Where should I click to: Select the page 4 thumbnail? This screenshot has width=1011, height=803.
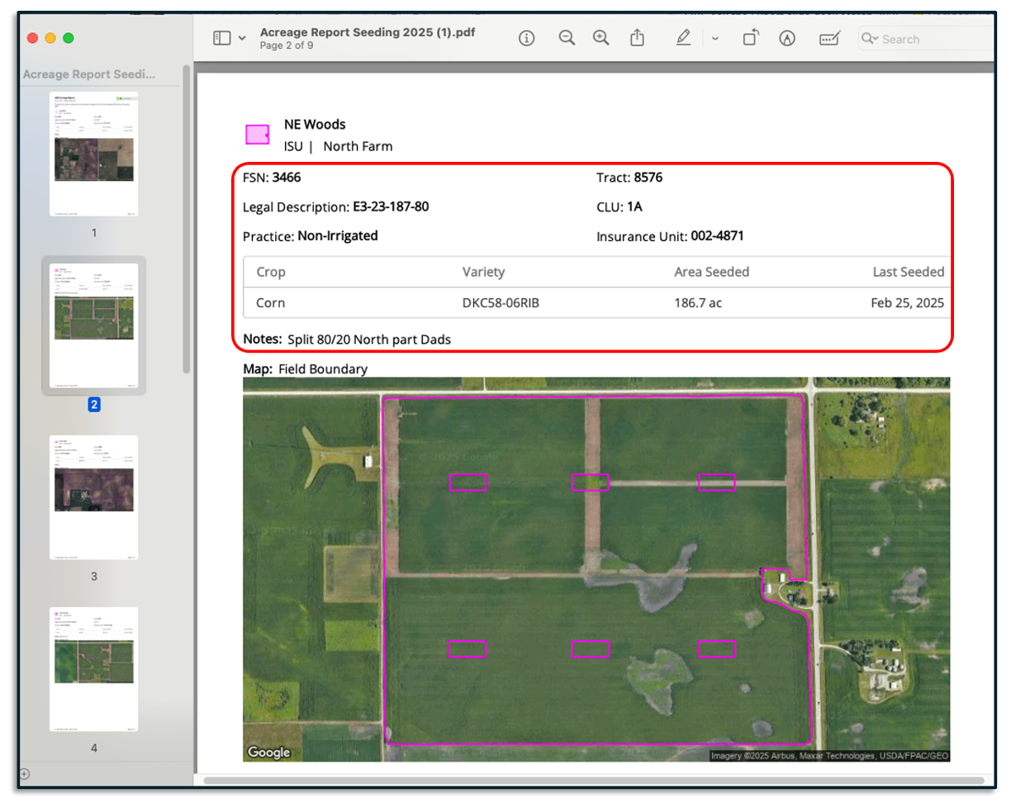click(93, 669)
